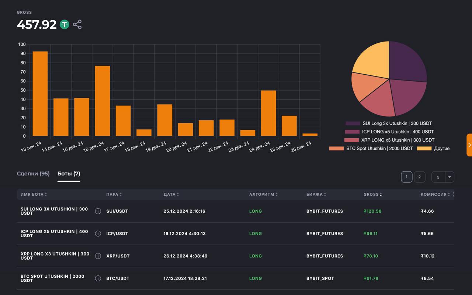Click the SUI/USDT pair cell
Viewport: 472px width, 295px height.
[117, 211]
